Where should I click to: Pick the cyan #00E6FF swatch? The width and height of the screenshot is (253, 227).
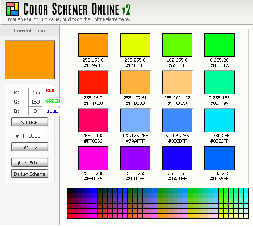coord(219,120)
